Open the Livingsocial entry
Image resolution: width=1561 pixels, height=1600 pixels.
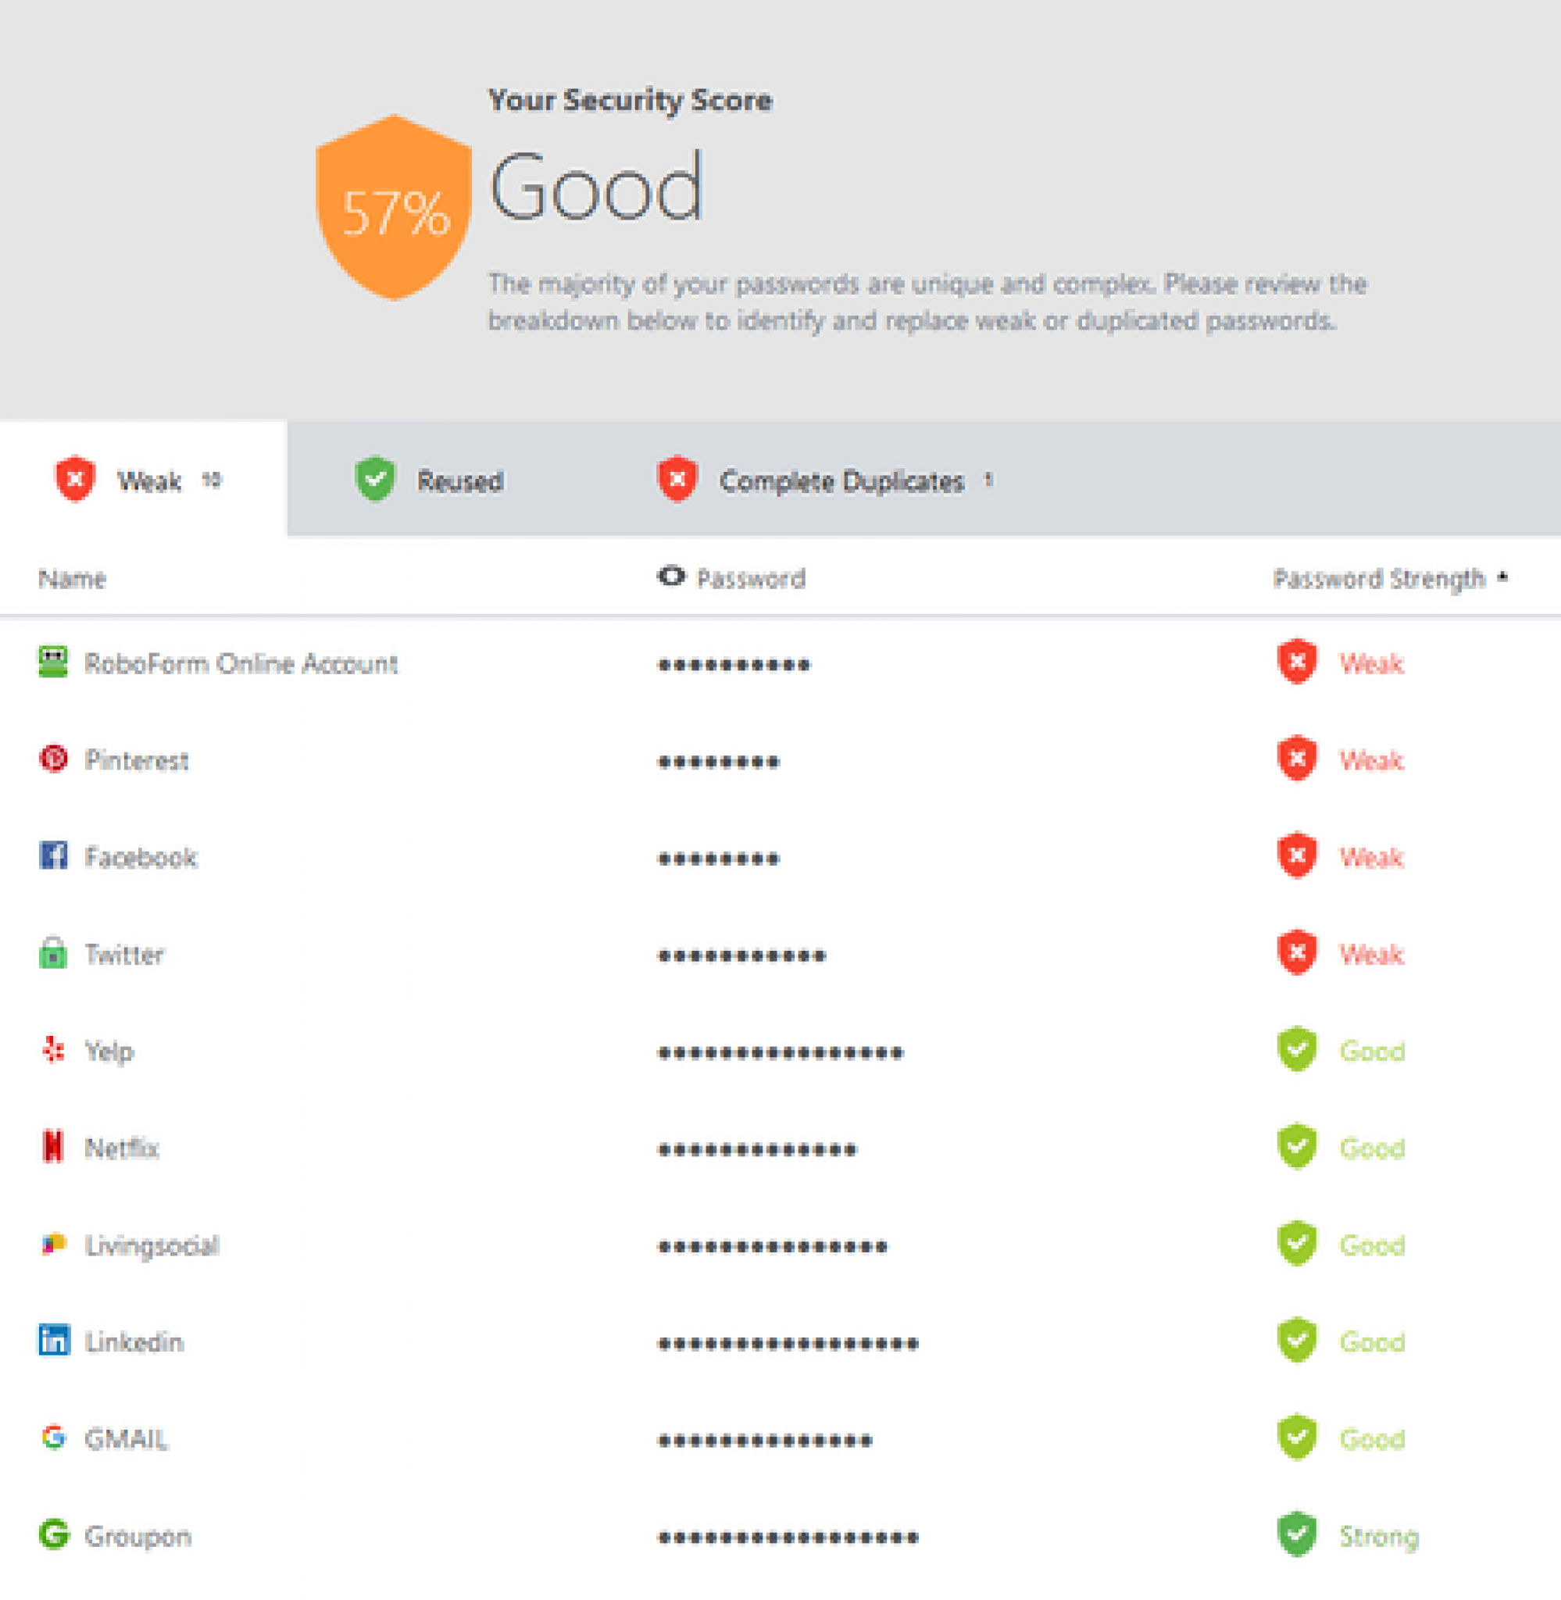[152, 1245]
